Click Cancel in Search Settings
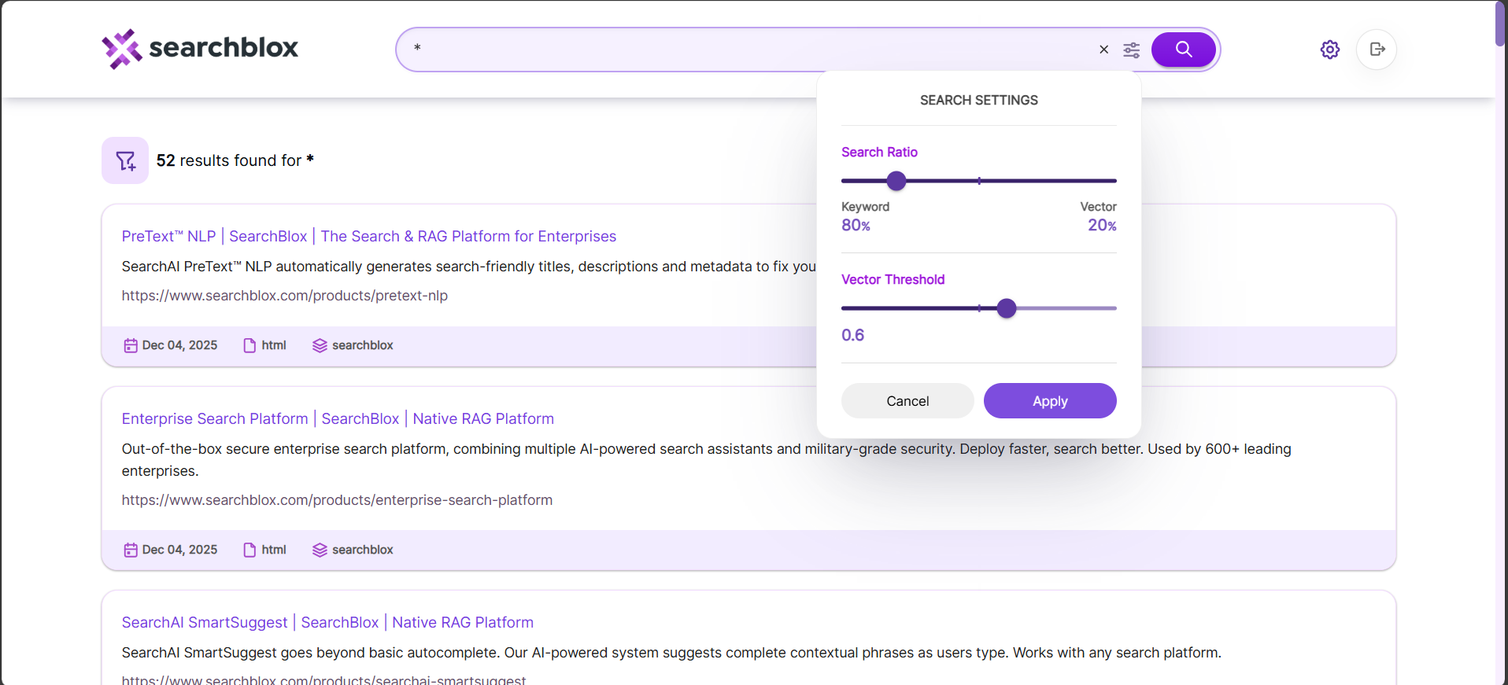This screenshot has width=1508, height=685. coord(907,401)
